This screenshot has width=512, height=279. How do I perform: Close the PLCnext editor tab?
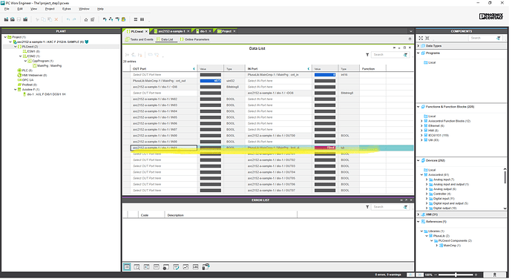[147, 31]
